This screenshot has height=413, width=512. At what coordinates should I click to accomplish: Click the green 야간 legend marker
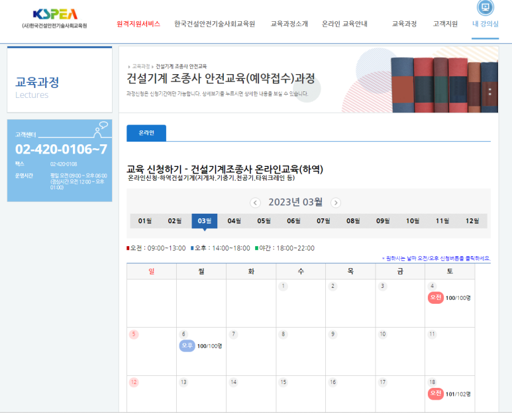[x=256, y=248]
